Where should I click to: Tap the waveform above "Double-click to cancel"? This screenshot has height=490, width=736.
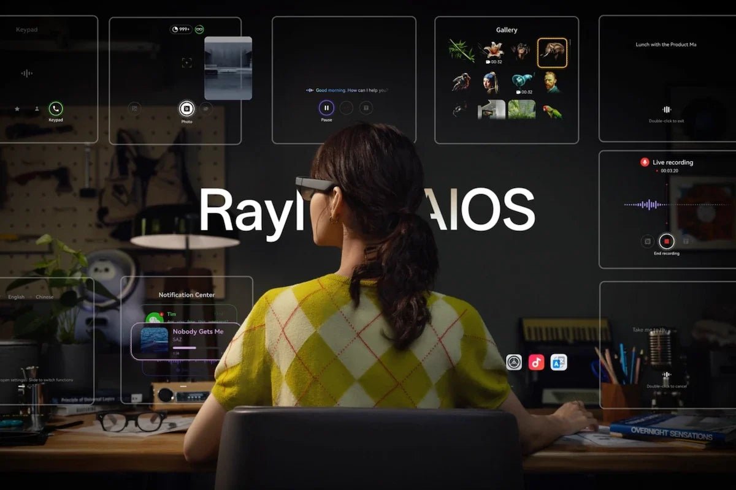point(667,374)
